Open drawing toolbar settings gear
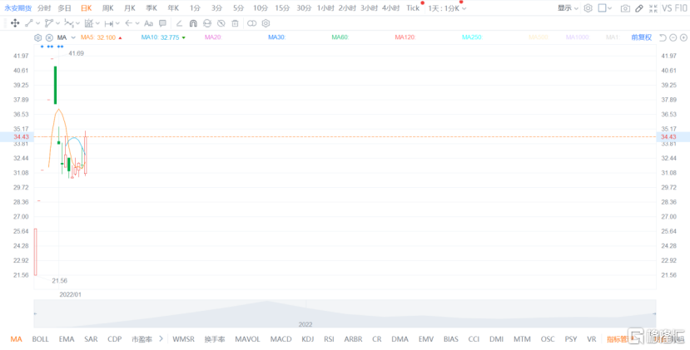690x350 pixels. [266, 23]
